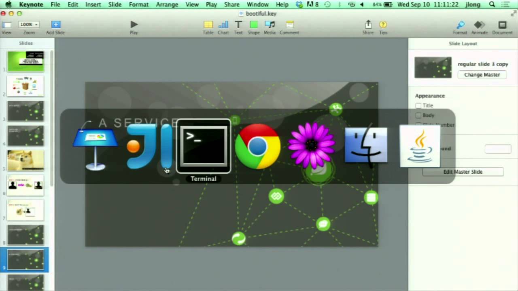
Task: Open the Play menu
Action: point(211,4)
